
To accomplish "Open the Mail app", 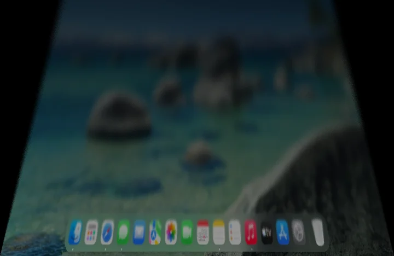I will point(139,232).
